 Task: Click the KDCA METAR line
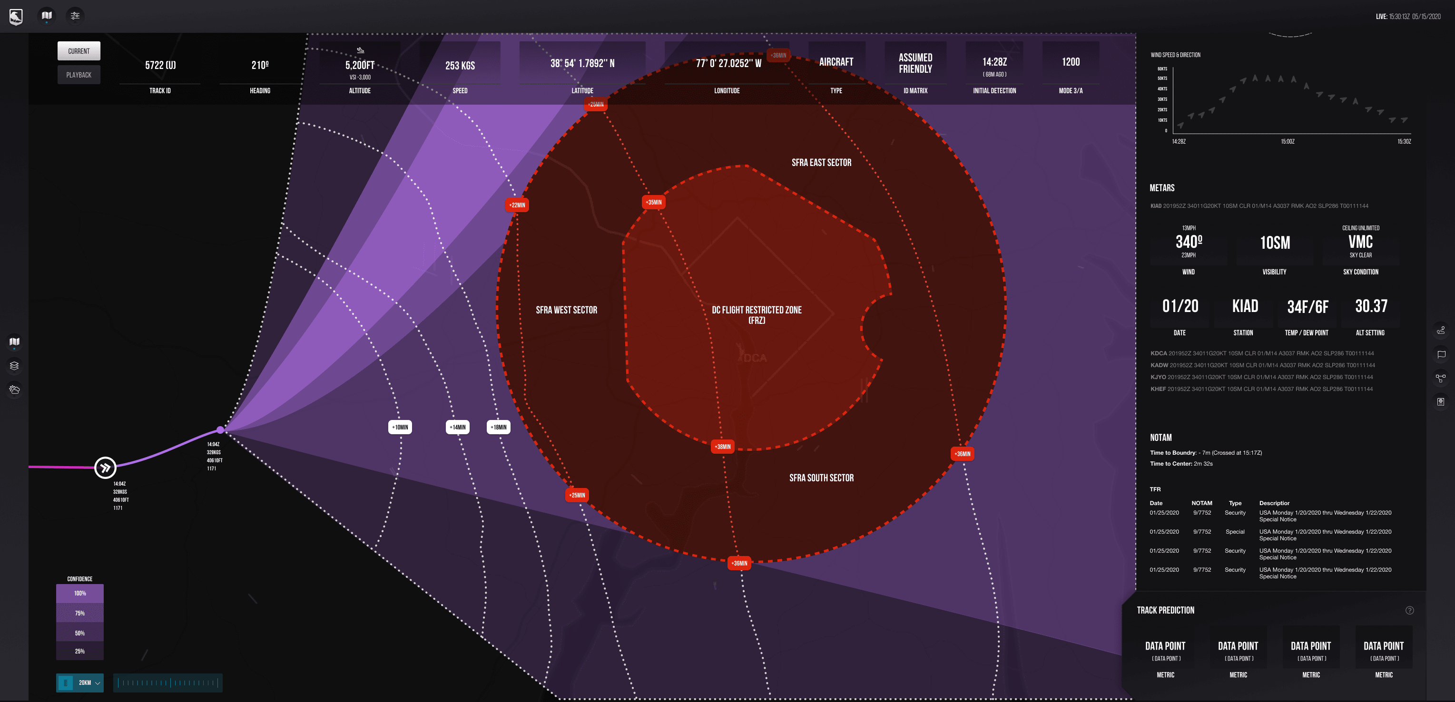tap(1262, 353)
